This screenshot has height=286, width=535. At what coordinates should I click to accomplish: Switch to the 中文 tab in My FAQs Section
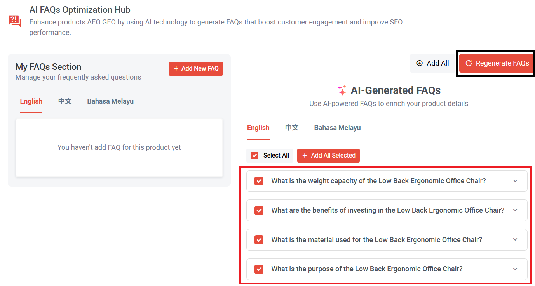tap(64, 101)
